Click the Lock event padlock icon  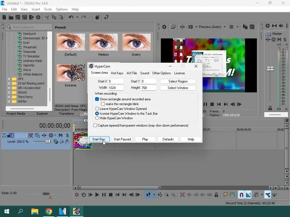click(x=216, y=195)
